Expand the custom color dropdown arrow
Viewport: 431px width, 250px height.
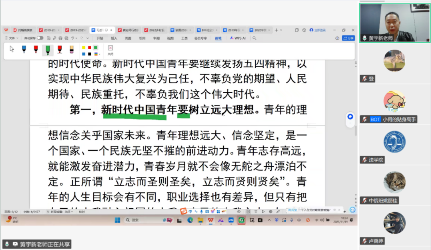(100, 54)
